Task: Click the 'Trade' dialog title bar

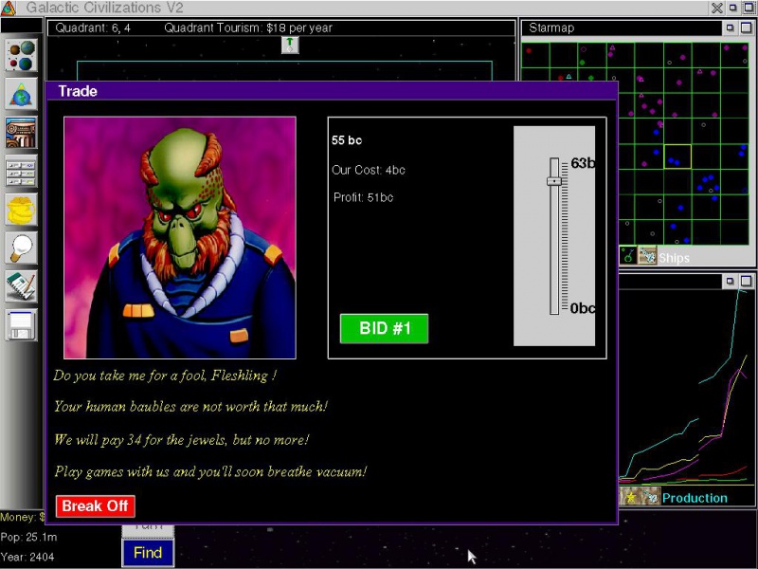Action: [332, 91]
